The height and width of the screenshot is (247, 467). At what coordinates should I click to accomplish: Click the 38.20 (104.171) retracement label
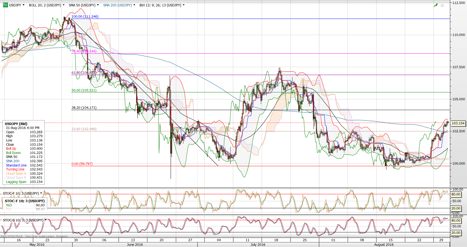(x=84, y=108)
